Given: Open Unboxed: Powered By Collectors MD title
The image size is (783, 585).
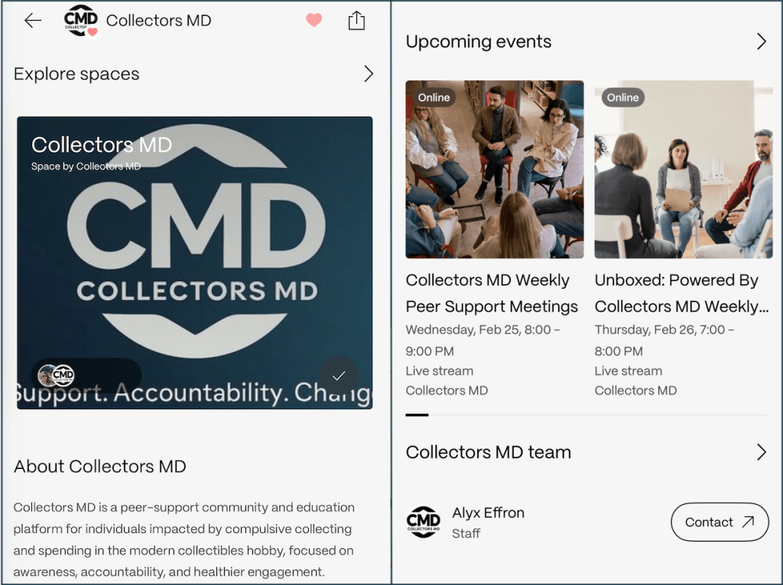Looking at the screenshot, I should (x=681, y=293).
